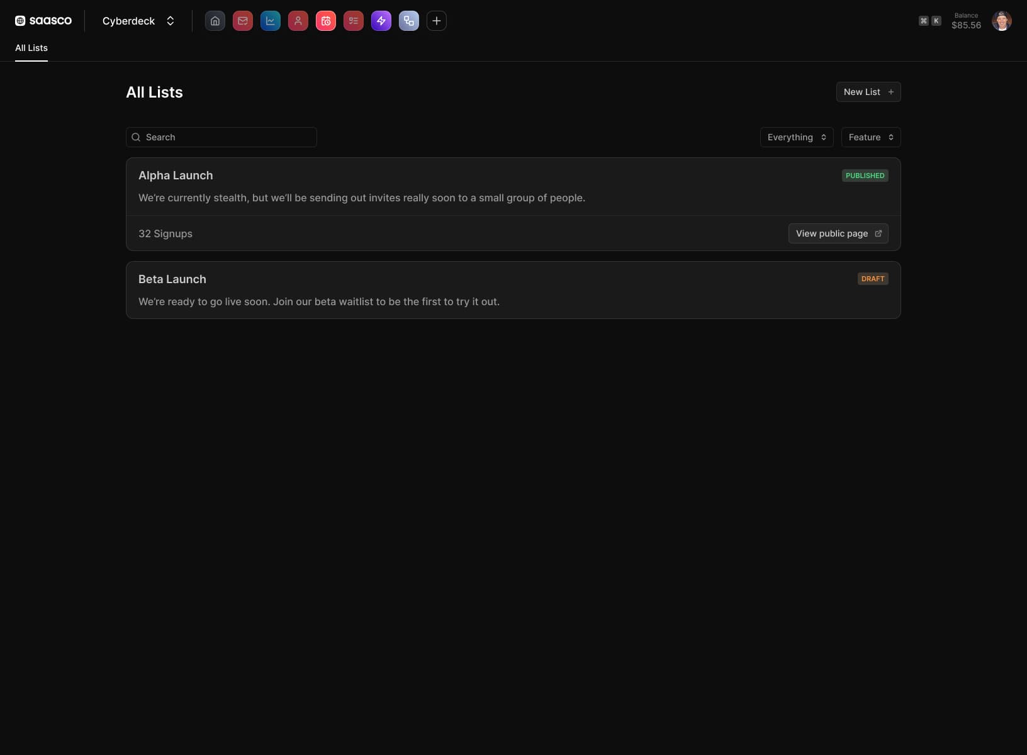Open the lavender shapes app icon
Viewport: 1027px width, 755px height.
point(409,21)
